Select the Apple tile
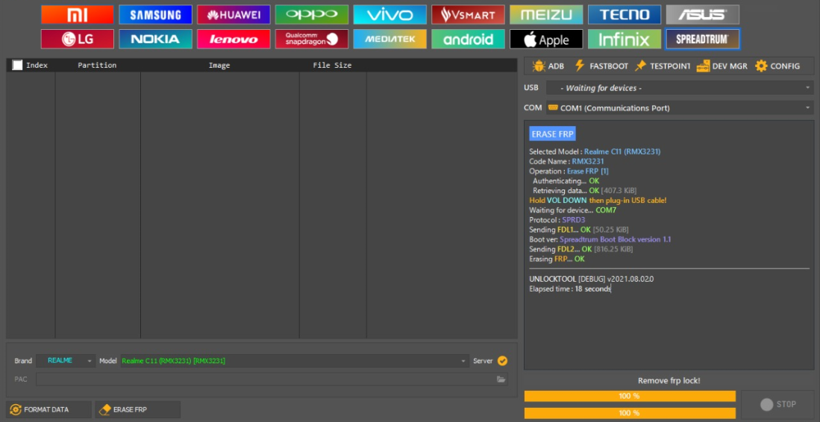The height and width of the screenshot is (422, 820). [x=546, y=40]
